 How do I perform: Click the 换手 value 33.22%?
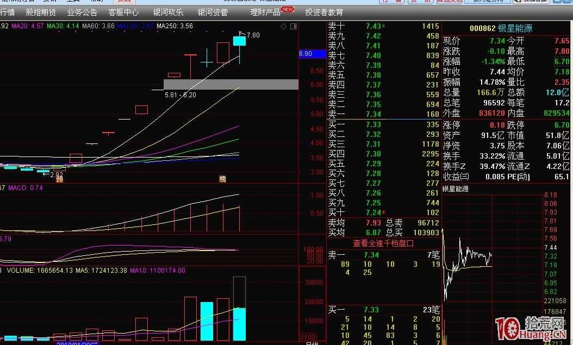pos(493,156)
